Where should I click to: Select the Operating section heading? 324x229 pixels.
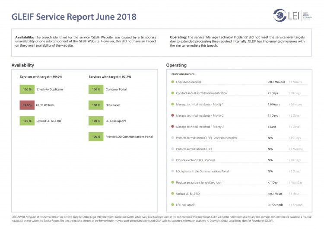[x=176, y=65]
